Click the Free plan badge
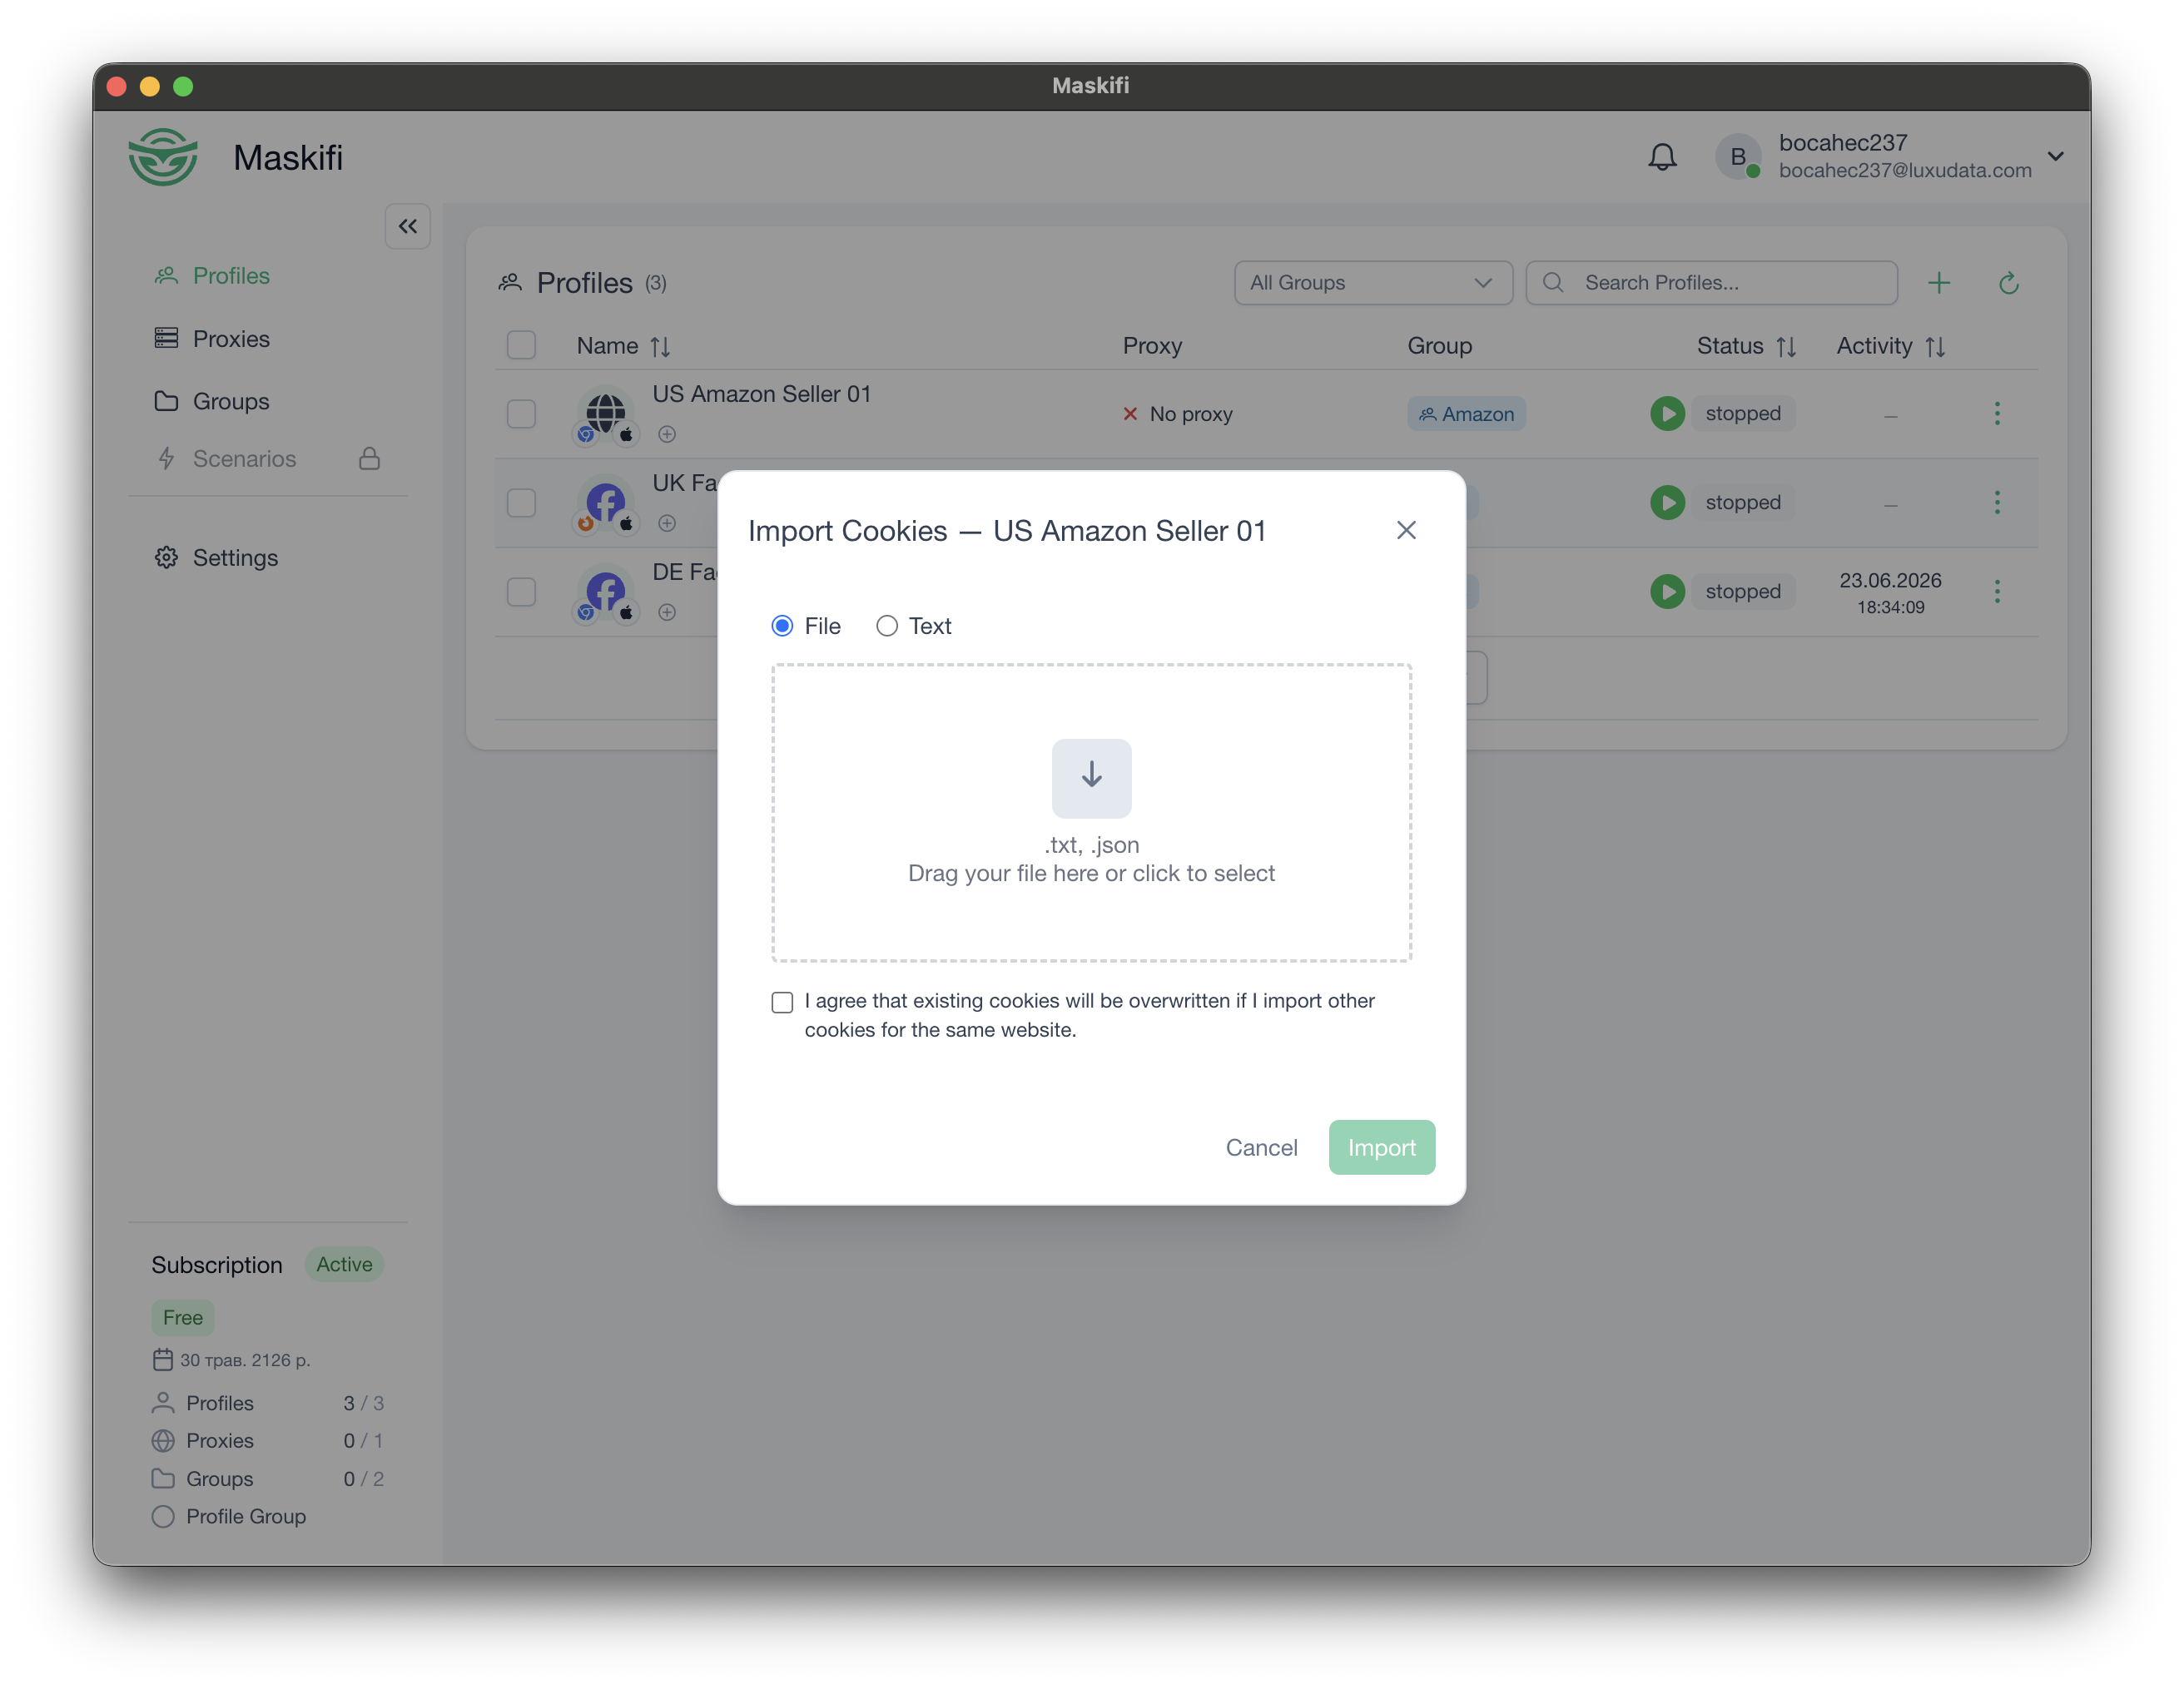Screen dimensions: 2184x1689 coord(183,1317)
